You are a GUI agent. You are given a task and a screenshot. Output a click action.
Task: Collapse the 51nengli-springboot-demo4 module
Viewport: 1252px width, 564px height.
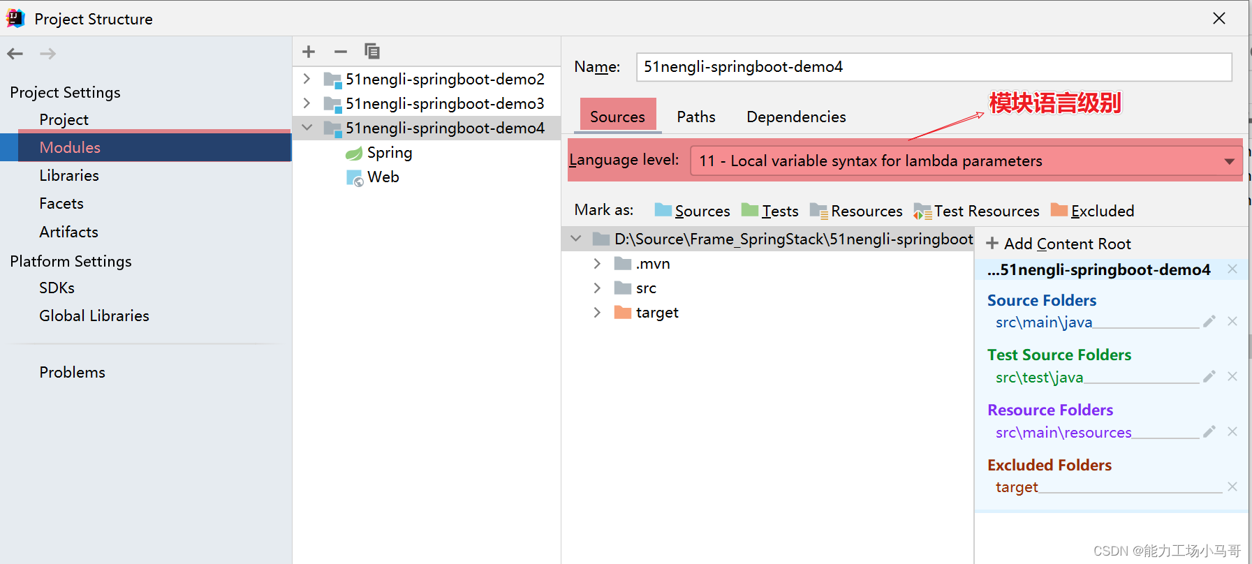tap(307, 128)
